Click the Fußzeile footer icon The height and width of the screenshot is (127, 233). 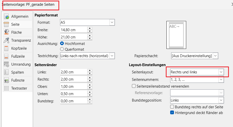6,56
